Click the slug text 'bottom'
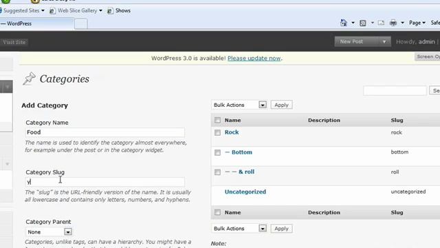This screenshot has width=440, height=248. click(399, 152)
